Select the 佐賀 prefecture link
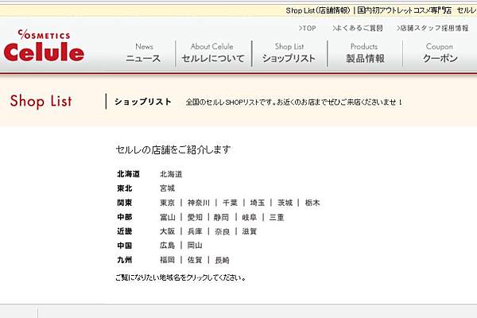The image size is (477, 318). [x=195, y=260]
